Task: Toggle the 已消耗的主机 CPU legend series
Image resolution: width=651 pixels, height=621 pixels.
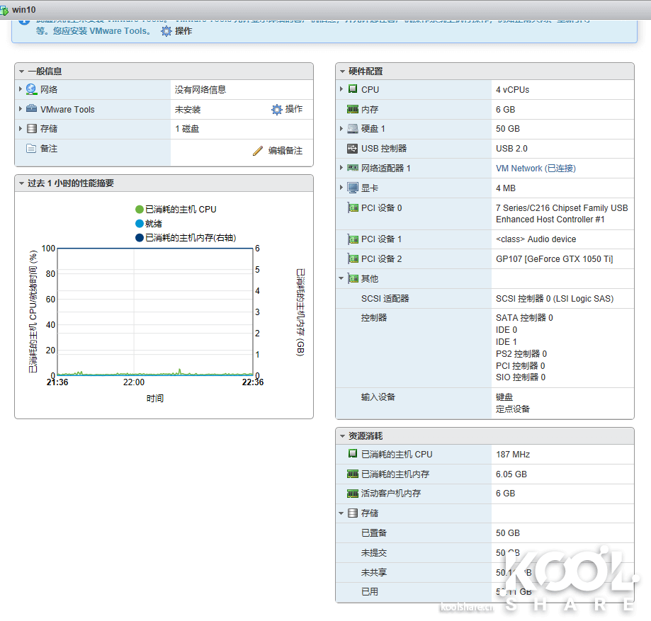Action: pos(140,210)
